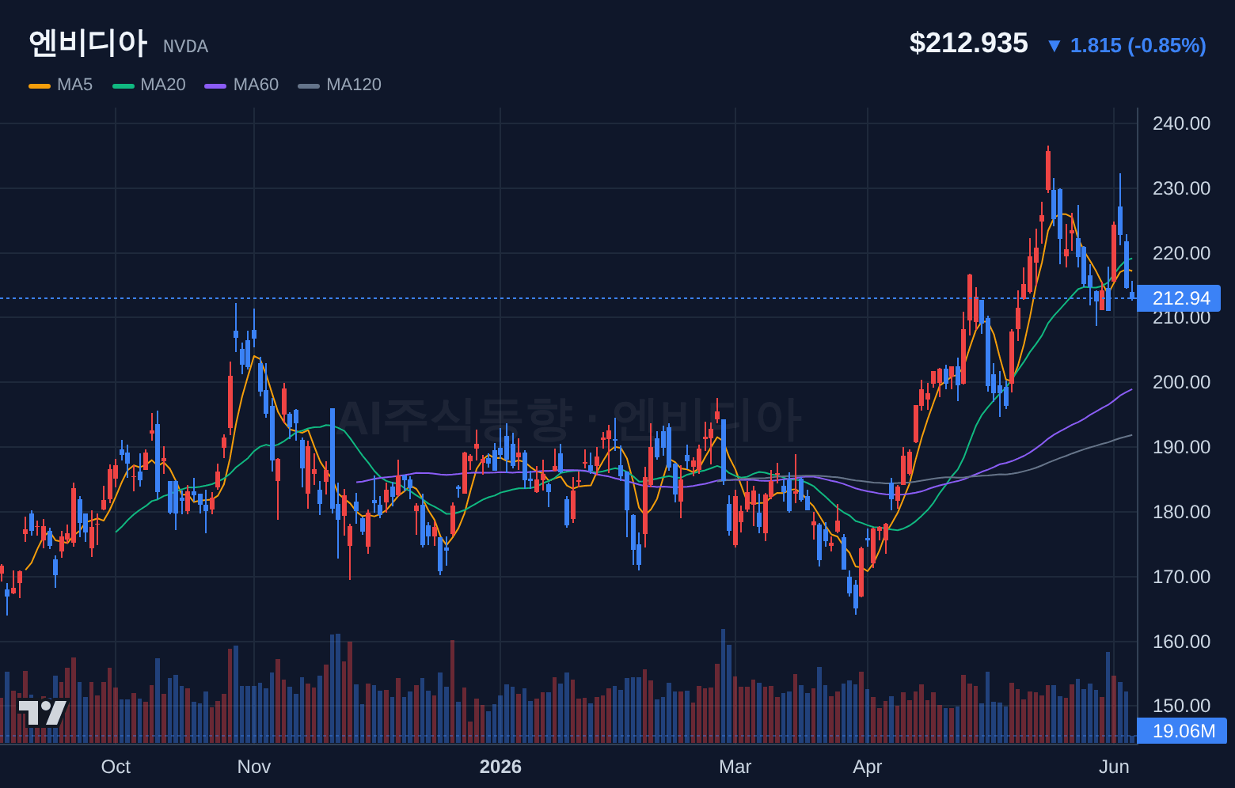The image size is (1235, 788).
Task: Click the 150.00 price axis label
Action: point(1181,706)
